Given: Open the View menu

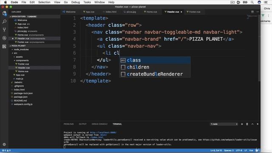Looking at the screenshot, I should pos(57,2).
